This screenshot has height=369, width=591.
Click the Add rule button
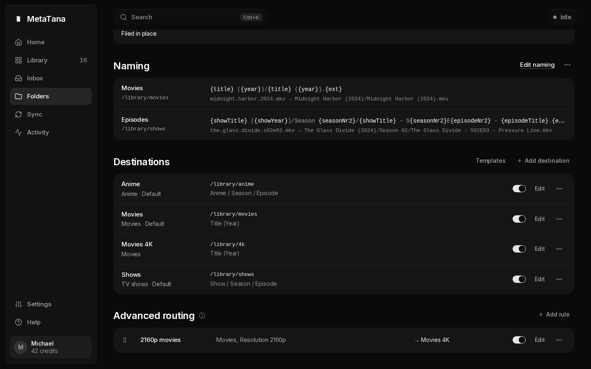[554, 314]
